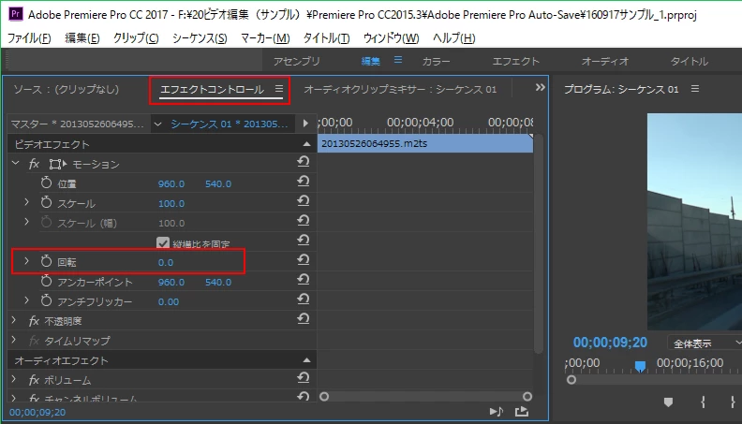
Task: Toggle animation stopwatch for 位置
Action: tap(46, 183)
